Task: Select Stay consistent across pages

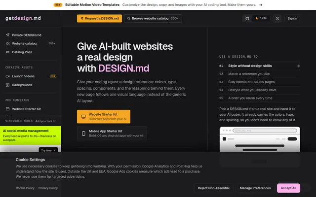Action: tap(260, 82)
